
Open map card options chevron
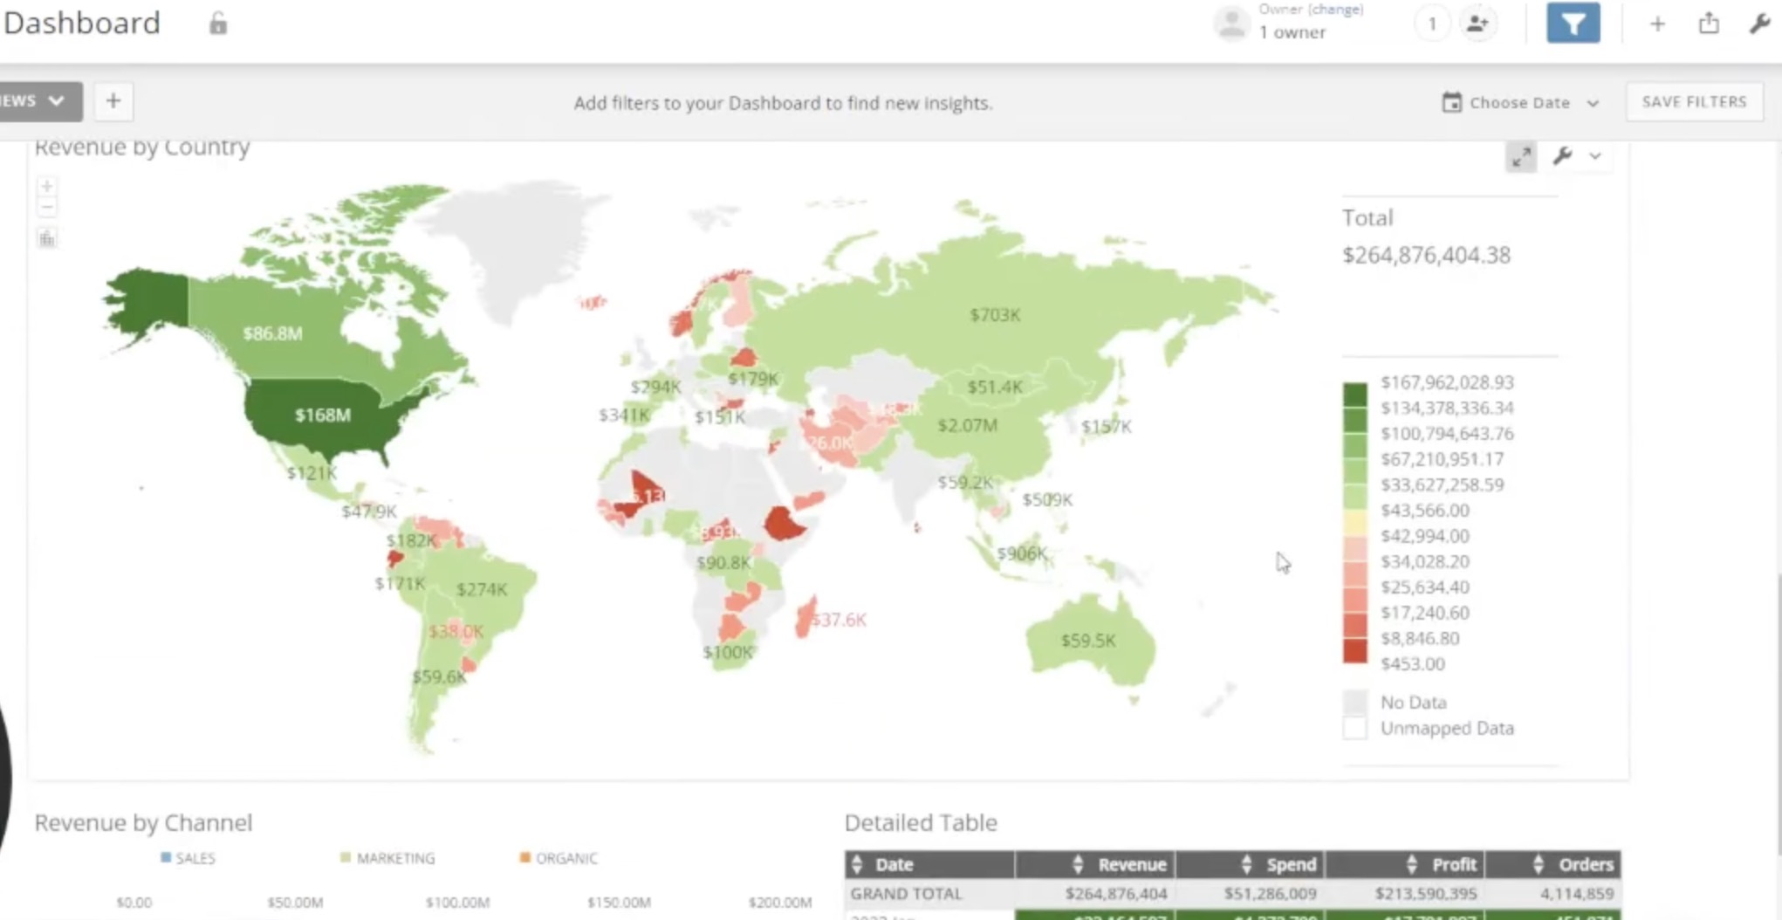pyautogui.click(x=1595, y=156)
